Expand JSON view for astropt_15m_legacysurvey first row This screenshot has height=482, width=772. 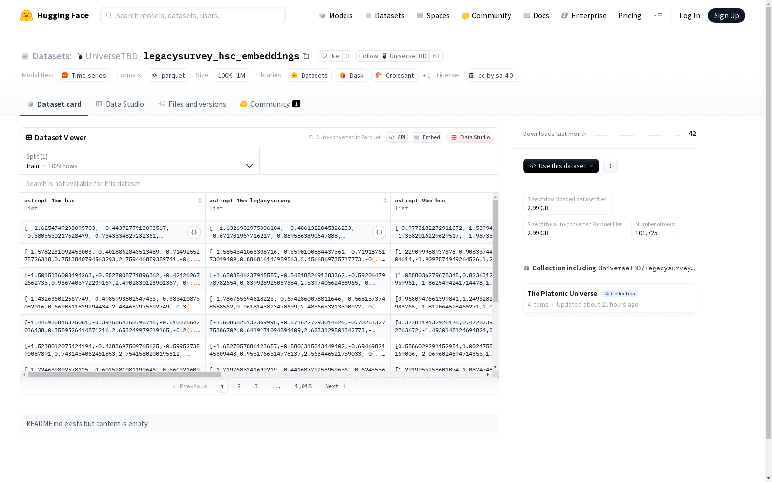(379, 232)
